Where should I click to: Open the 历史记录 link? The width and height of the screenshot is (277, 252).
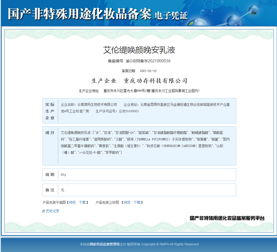click(52, 211)
